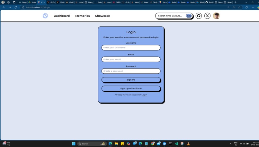This screenshot has height=147, width=259.
Task: Go forward with the browser forward arrow
Action: 10,7
